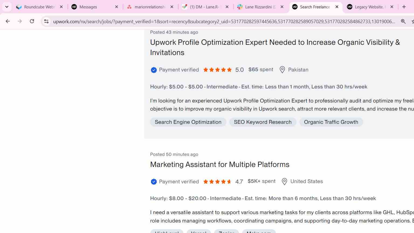This screenshot has width=414, height=233.
Task: Open a new browser tab with plus icon
Action: point(404,7)
